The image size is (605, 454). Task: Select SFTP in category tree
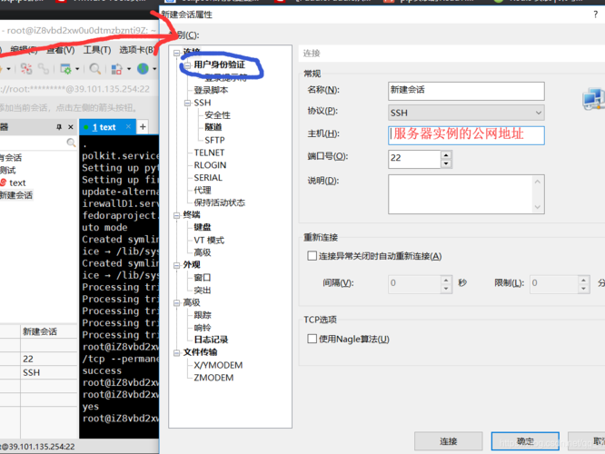214,140
